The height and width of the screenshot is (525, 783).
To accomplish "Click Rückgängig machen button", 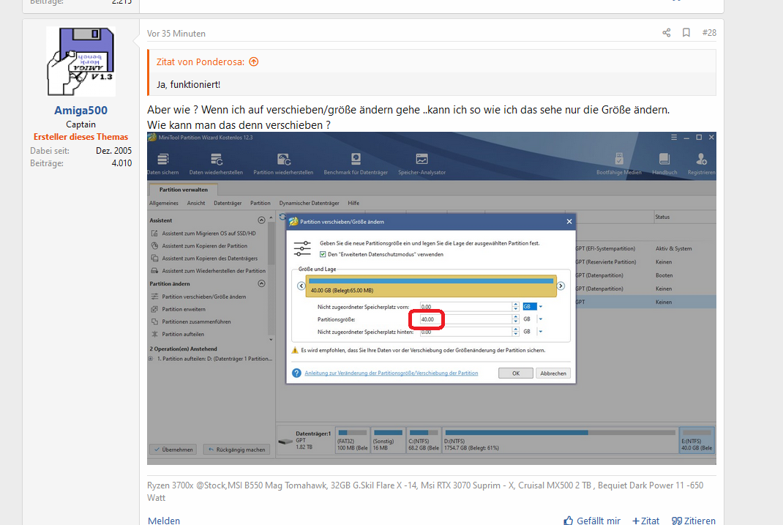I will click(x=236, y=450).
